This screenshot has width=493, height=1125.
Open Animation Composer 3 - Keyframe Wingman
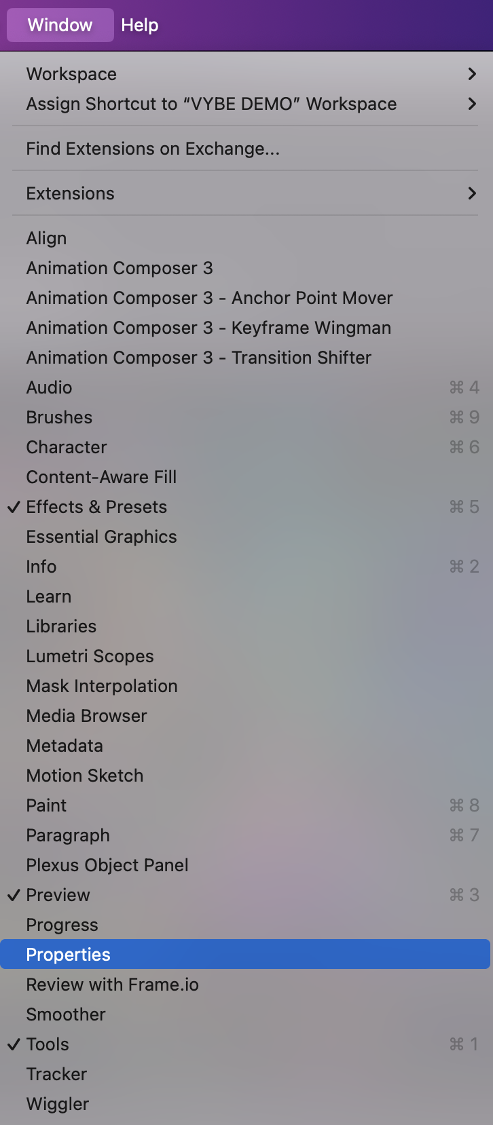(245, 328)
